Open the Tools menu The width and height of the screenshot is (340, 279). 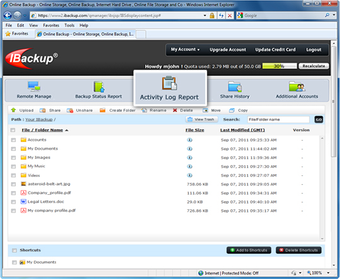[x=69, y=25]
